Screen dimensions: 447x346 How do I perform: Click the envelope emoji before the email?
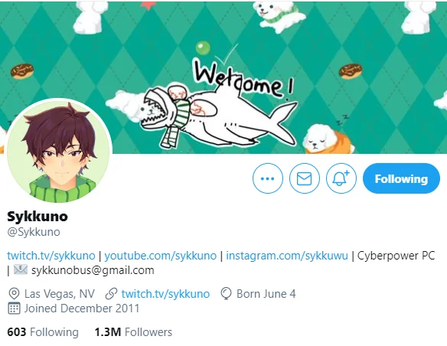(21, 269)
